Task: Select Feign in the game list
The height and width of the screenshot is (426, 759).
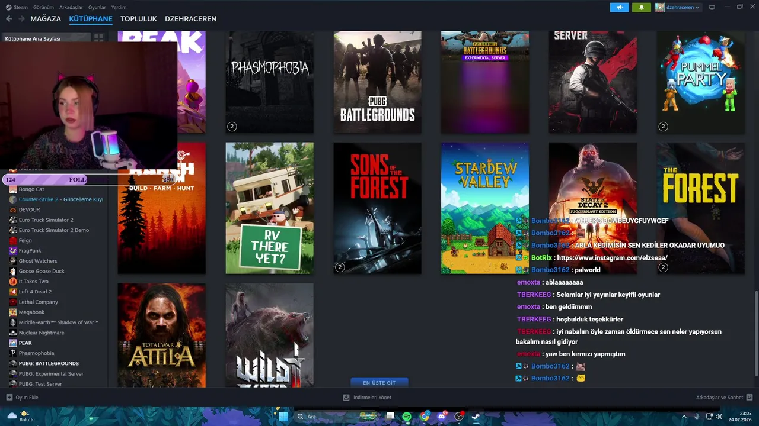Action: tap(25, 240)
